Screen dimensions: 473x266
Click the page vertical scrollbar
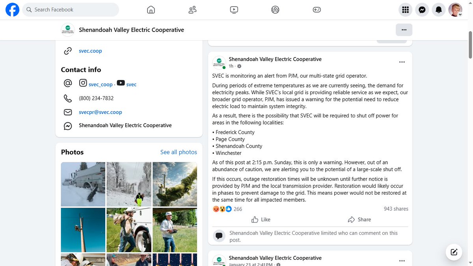tap(470, 45)
